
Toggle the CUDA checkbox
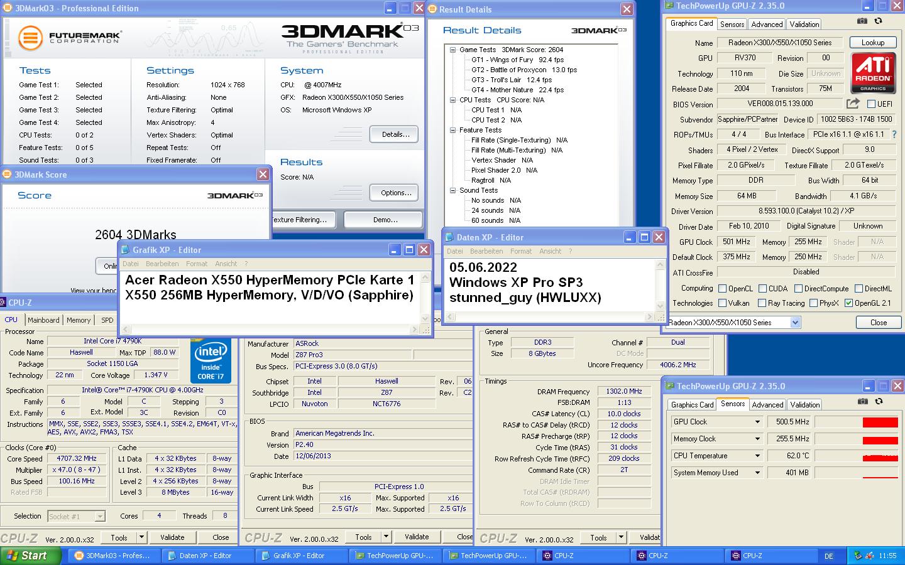762,289
